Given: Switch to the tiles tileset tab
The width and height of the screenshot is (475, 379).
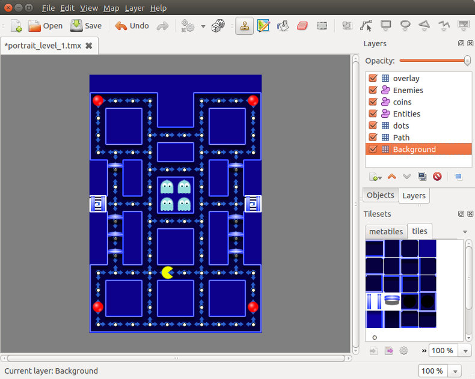Looking at the screenshot, I should point(420,231).
